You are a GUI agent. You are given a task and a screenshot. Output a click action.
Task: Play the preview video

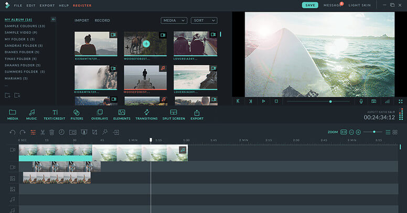coord(263,101)
